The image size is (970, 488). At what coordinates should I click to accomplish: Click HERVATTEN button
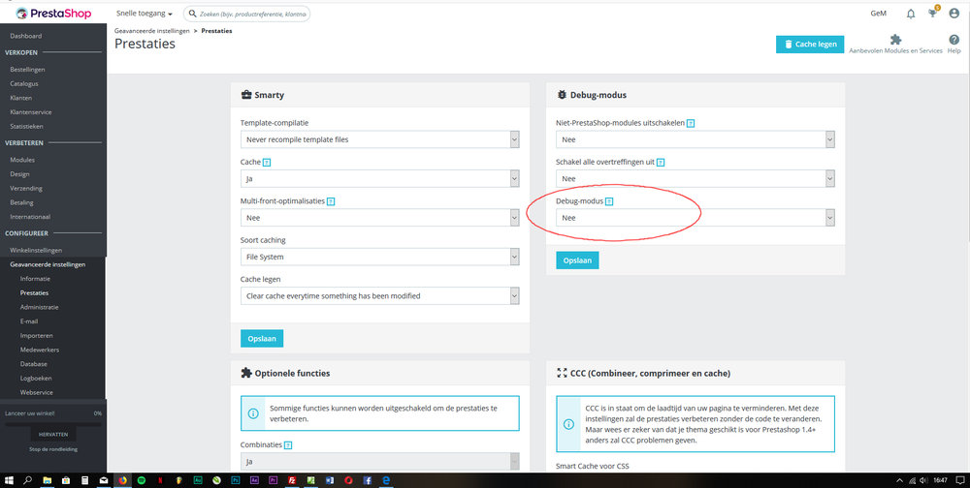[x=52, y=434]
